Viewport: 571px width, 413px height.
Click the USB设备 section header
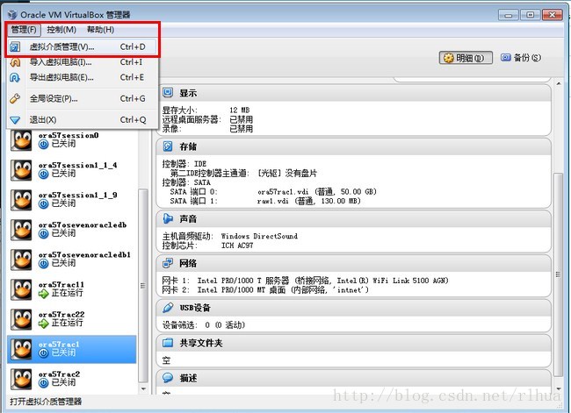[x=353, y=308]
